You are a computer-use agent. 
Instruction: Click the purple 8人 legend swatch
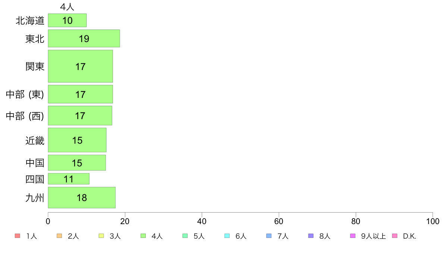[x=311, y=236]
